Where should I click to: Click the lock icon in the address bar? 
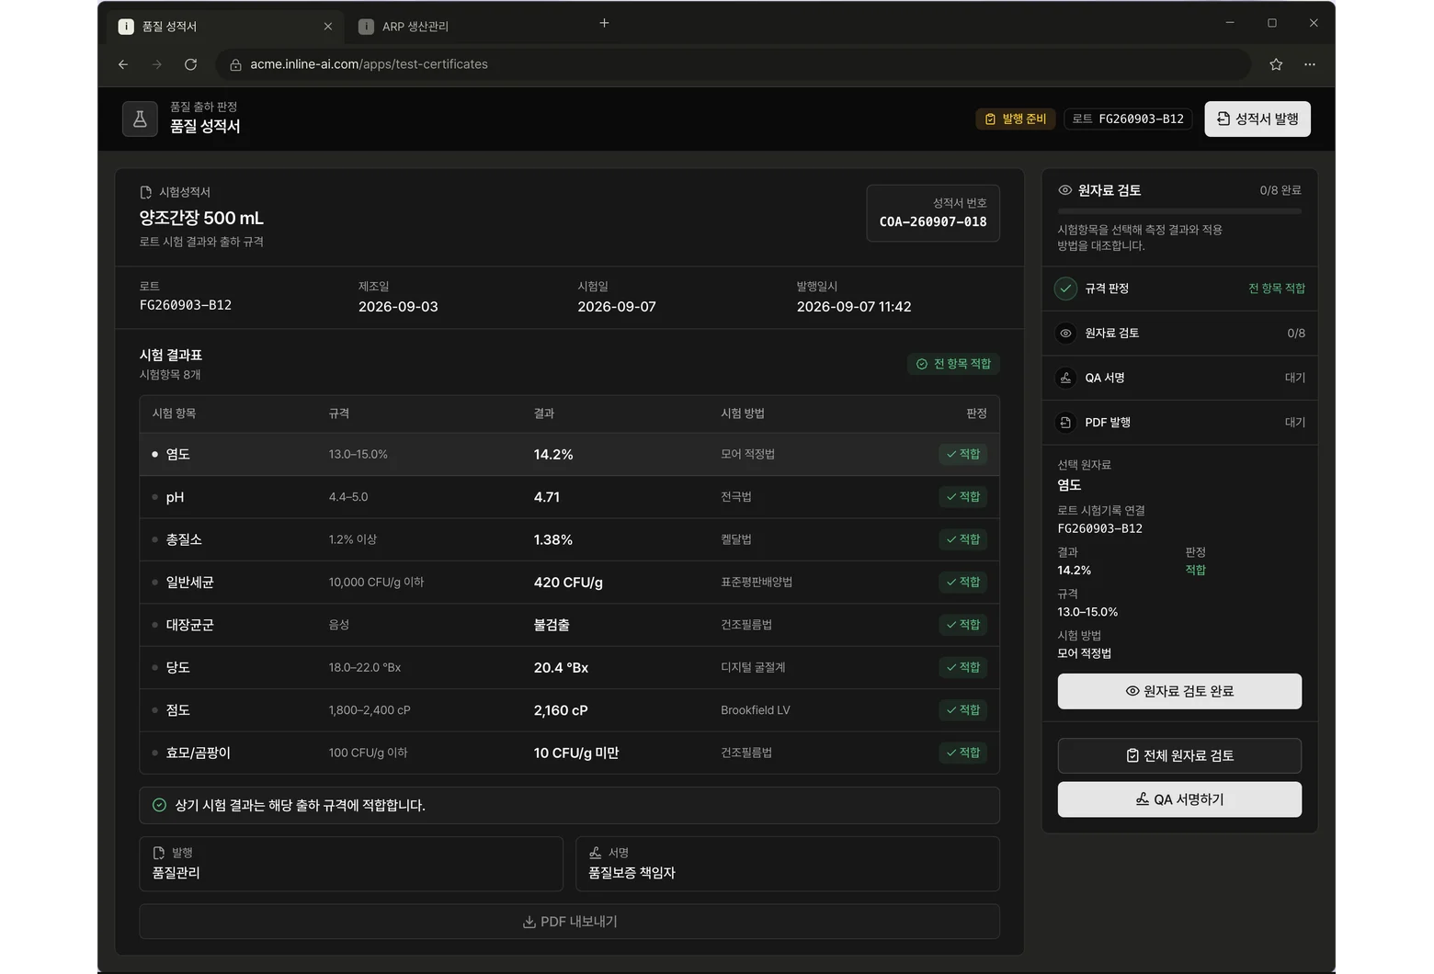pyautogui.click(x=235, y=64)
